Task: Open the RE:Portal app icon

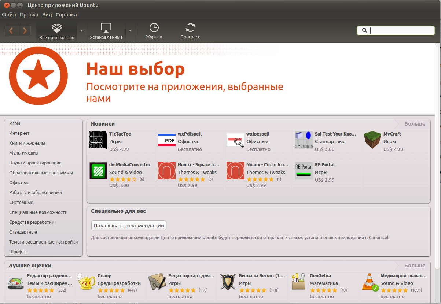Action: point(304,171)
